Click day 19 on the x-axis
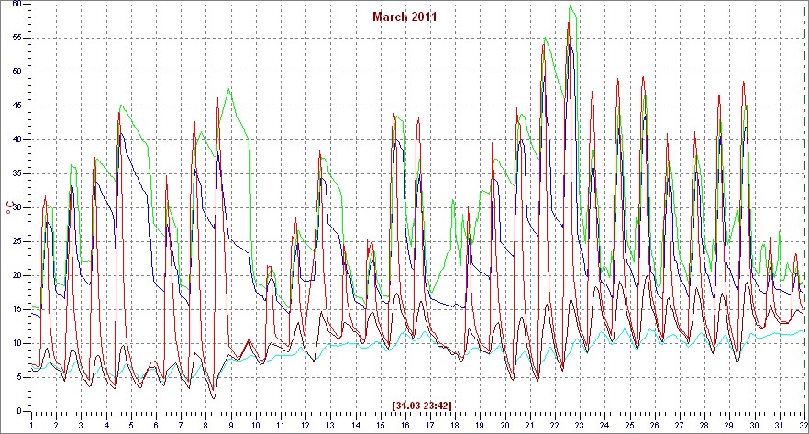809x434 pixels. (x=480, y=426)
